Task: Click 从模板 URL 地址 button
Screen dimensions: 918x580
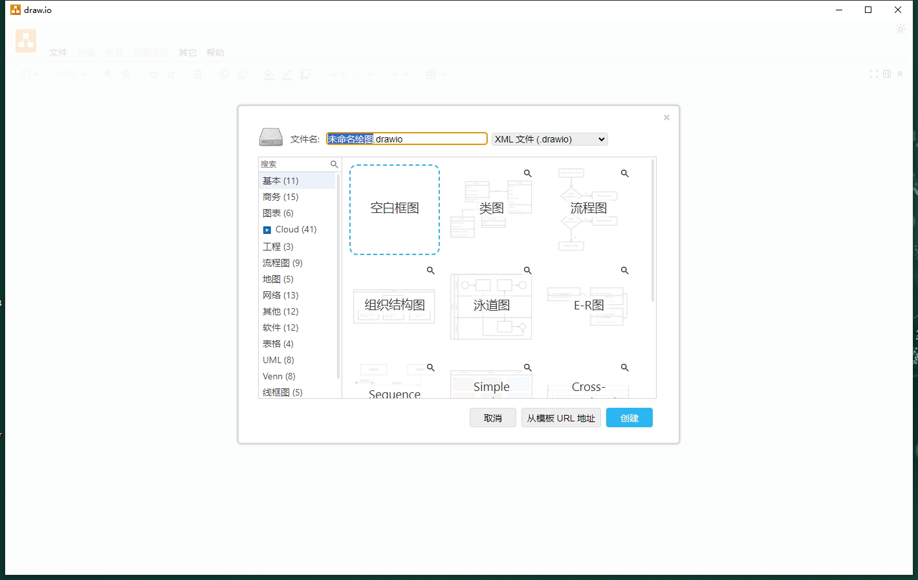Action: point(561,418)
